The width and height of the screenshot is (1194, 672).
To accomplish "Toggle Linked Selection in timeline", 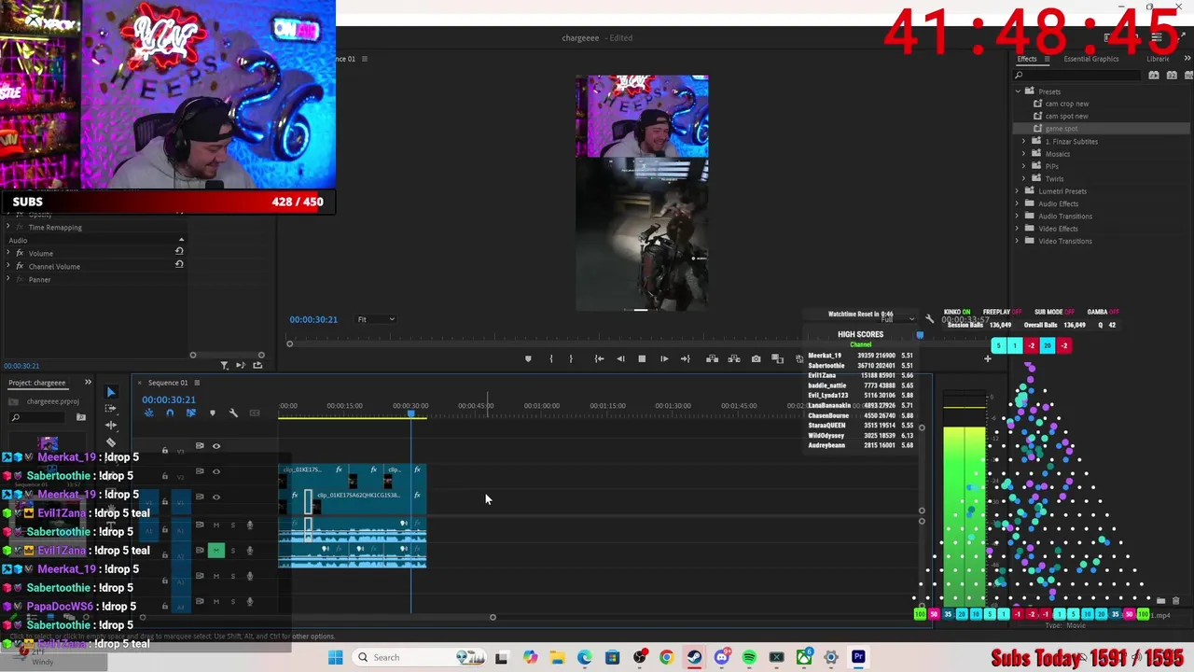I will tap(191, 413).
